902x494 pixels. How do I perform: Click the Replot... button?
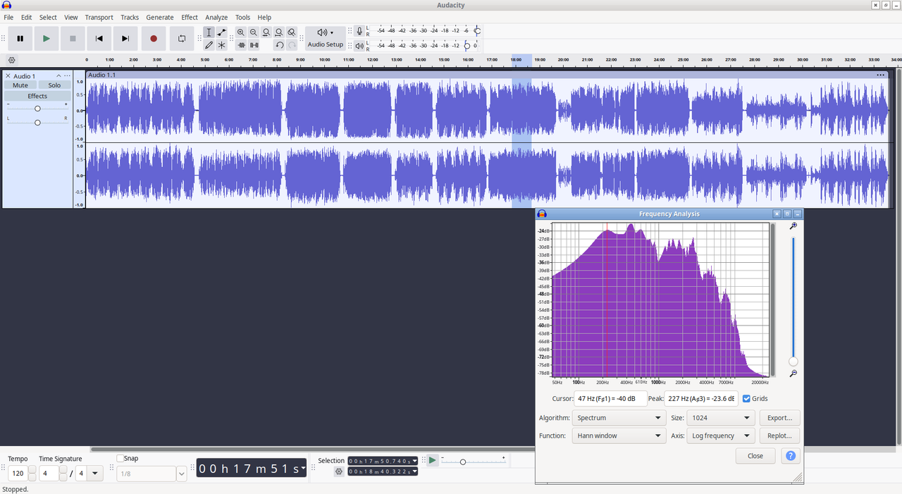click(x=780, y=436)
